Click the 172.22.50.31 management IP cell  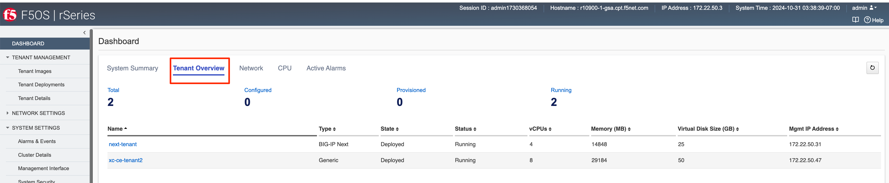point(805,144)
